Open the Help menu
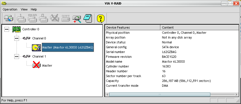The width and height of the screenshot is (241, 104). [34, 10]
